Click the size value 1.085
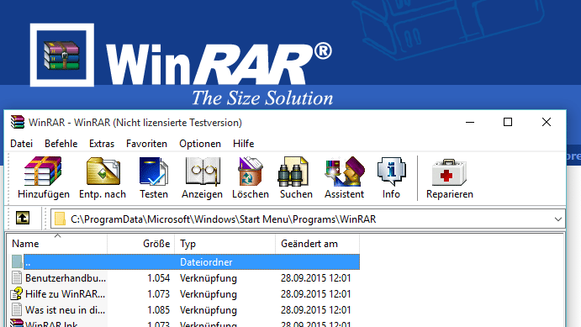581x327 pixels. [159, 309]
